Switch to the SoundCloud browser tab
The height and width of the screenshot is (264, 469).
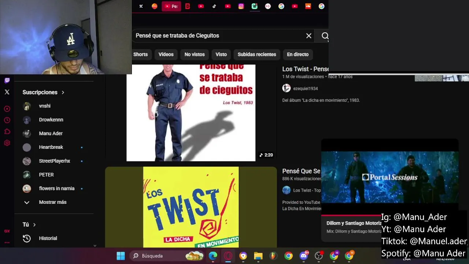click(308, 6)
